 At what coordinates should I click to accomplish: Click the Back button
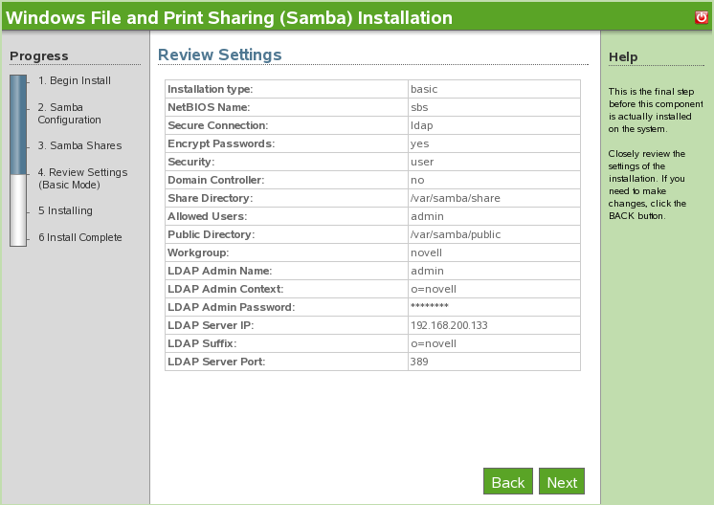507,482
